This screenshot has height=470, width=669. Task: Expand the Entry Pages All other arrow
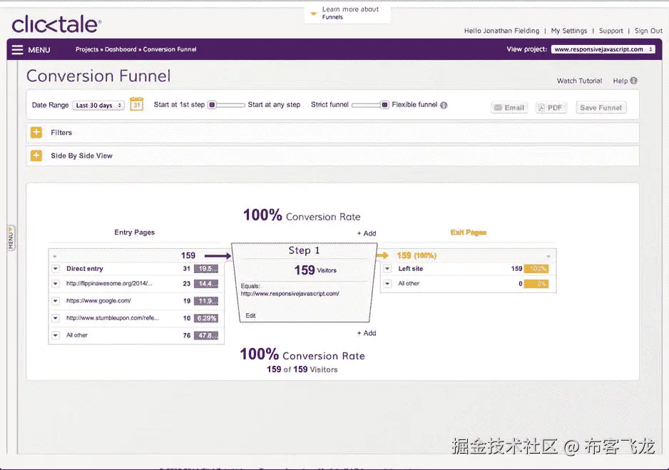pos(56,335)
